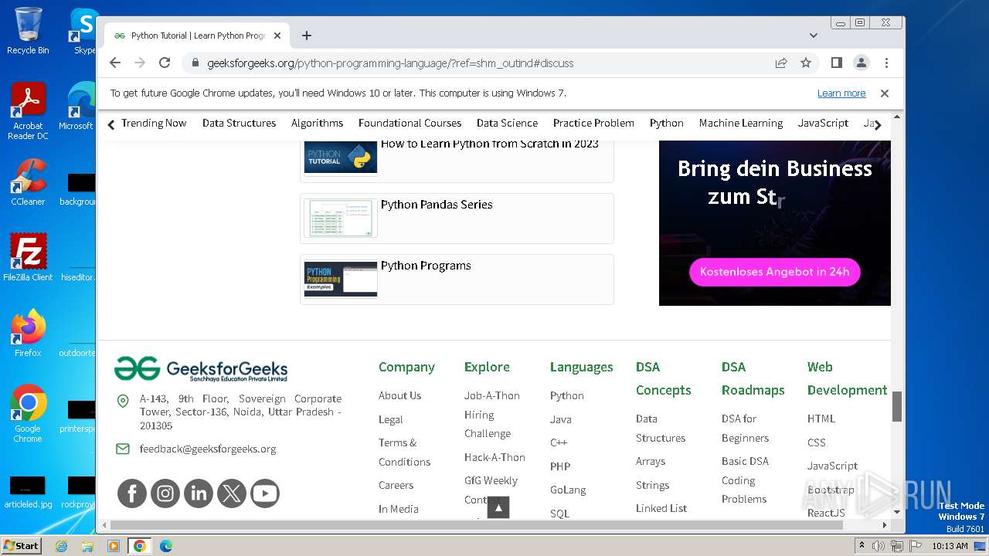Open Chrome tab search dropdown
The image size is (989, 556).
click(813, 36)
